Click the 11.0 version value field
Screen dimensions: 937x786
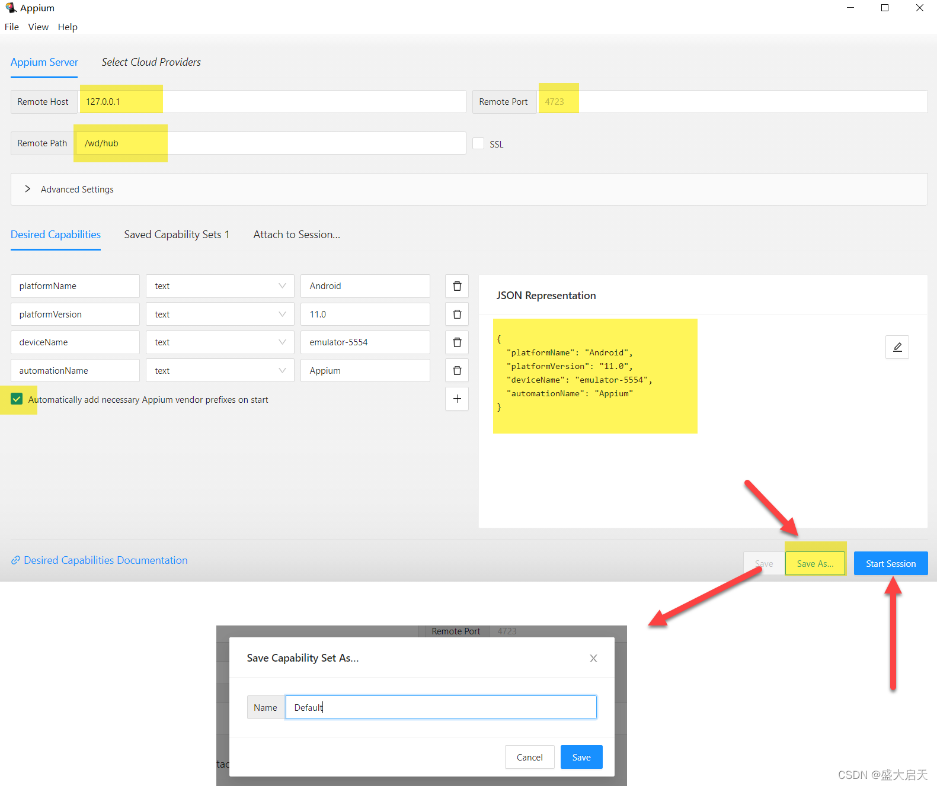pos(365,315)
